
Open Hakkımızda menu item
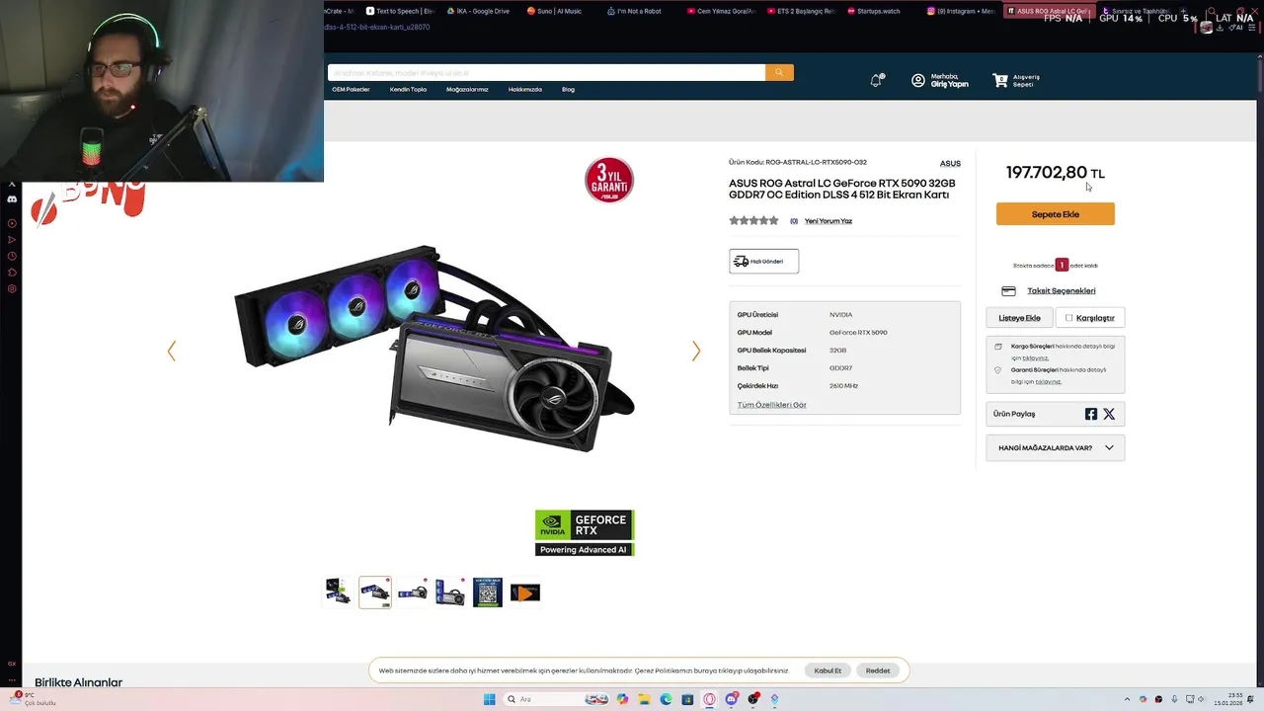point(525,90)
